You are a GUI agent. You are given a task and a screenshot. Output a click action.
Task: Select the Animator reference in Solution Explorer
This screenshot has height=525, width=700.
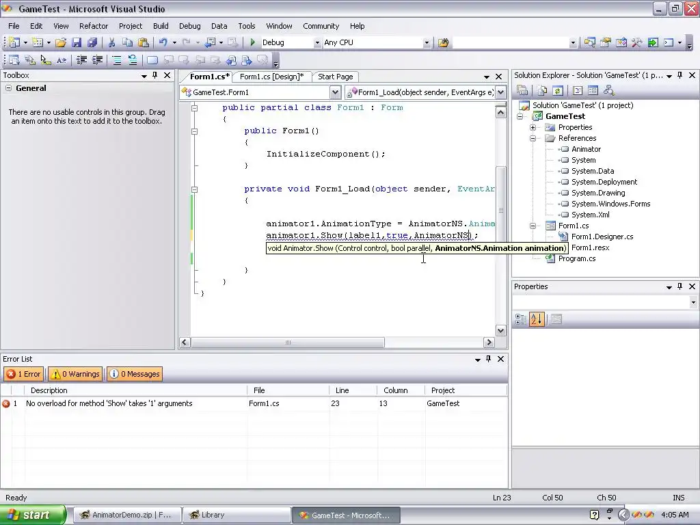click(586, 149)
